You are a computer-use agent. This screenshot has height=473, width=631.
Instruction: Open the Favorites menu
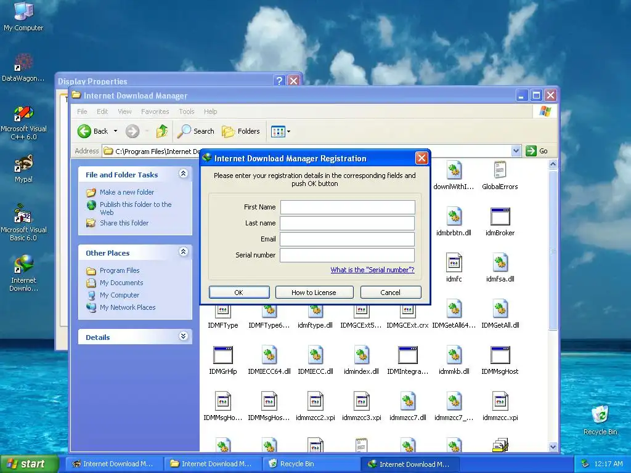[155, 111]
